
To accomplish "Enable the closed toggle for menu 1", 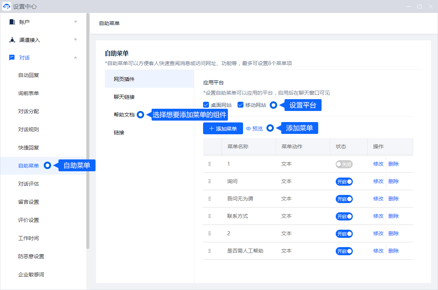I will pos(344,164).
